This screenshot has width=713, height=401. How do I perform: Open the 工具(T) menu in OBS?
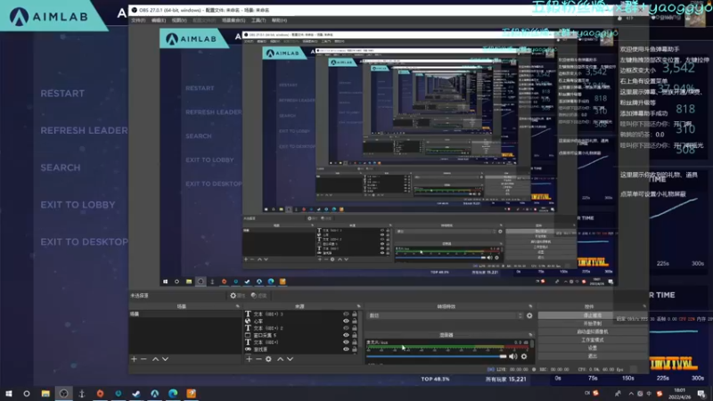(x=258, y=20)
